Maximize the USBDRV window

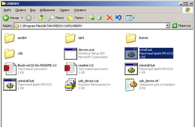pos(186,4)
